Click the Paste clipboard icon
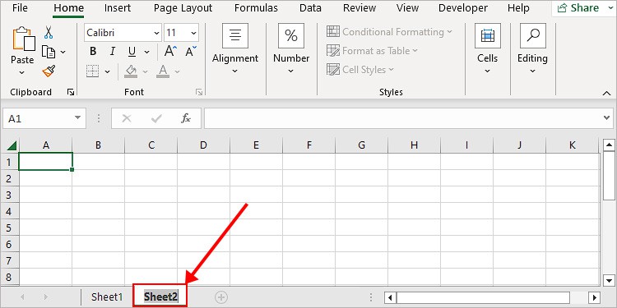 point(24,38)
